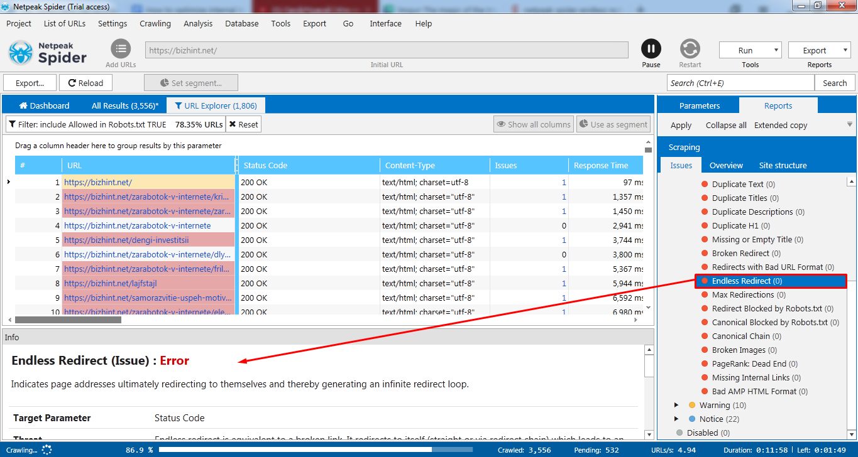This screenshot has width=858, height=457.
Task: Select the Site structure sub-tab
Action: point(783,165)
